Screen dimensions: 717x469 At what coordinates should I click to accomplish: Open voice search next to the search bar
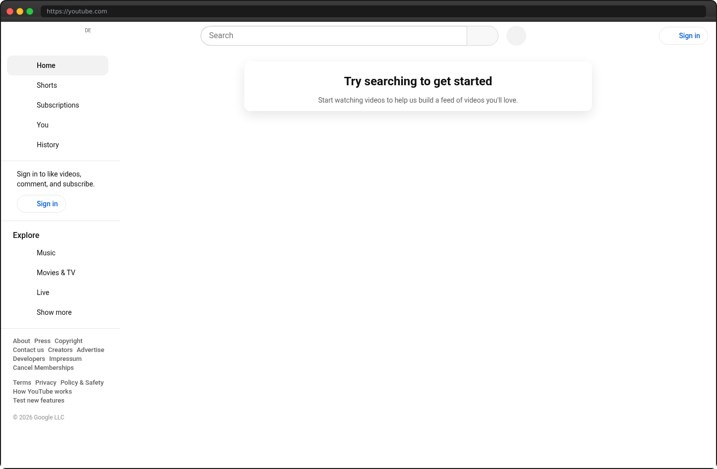516,35
